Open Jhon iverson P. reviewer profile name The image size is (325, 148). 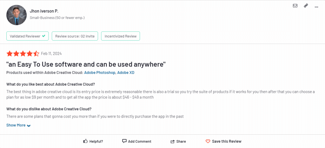pos(44,11)
